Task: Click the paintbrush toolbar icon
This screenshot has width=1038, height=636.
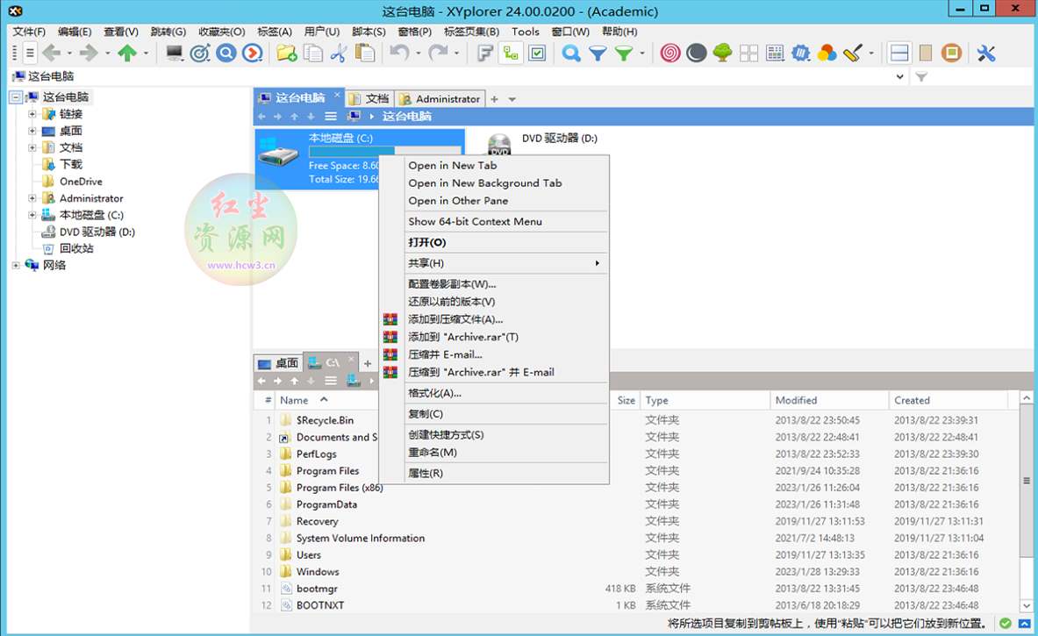Action: point(854,53)
